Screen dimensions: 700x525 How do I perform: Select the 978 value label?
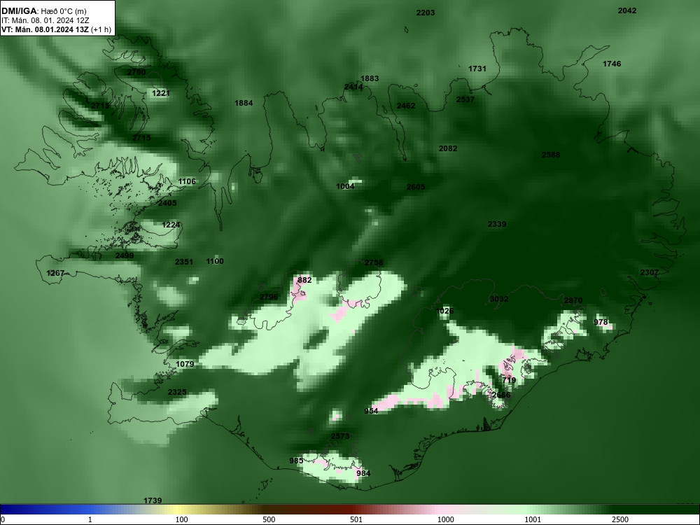pos(601,322)
